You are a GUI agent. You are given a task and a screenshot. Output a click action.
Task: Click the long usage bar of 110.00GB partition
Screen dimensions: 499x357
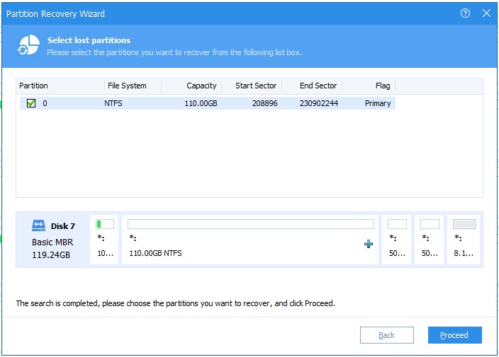(x=250, y=224)
